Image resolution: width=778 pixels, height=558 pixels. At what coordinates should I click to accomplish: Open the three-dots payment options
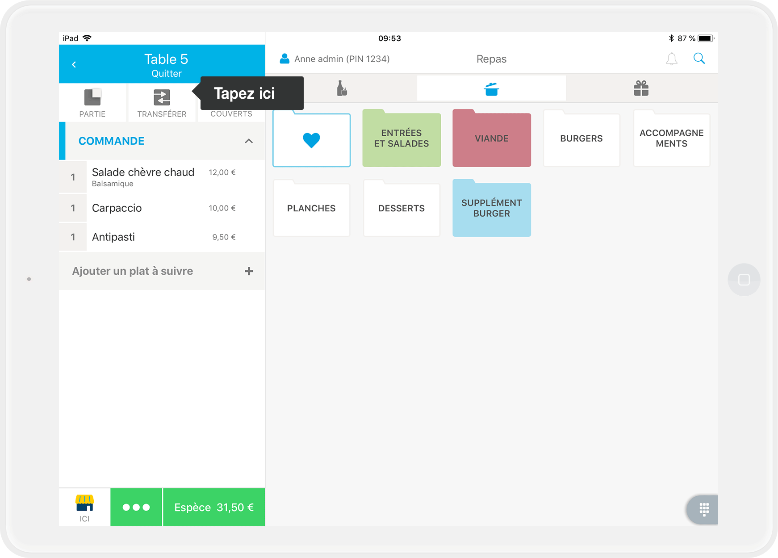(136, 508)
